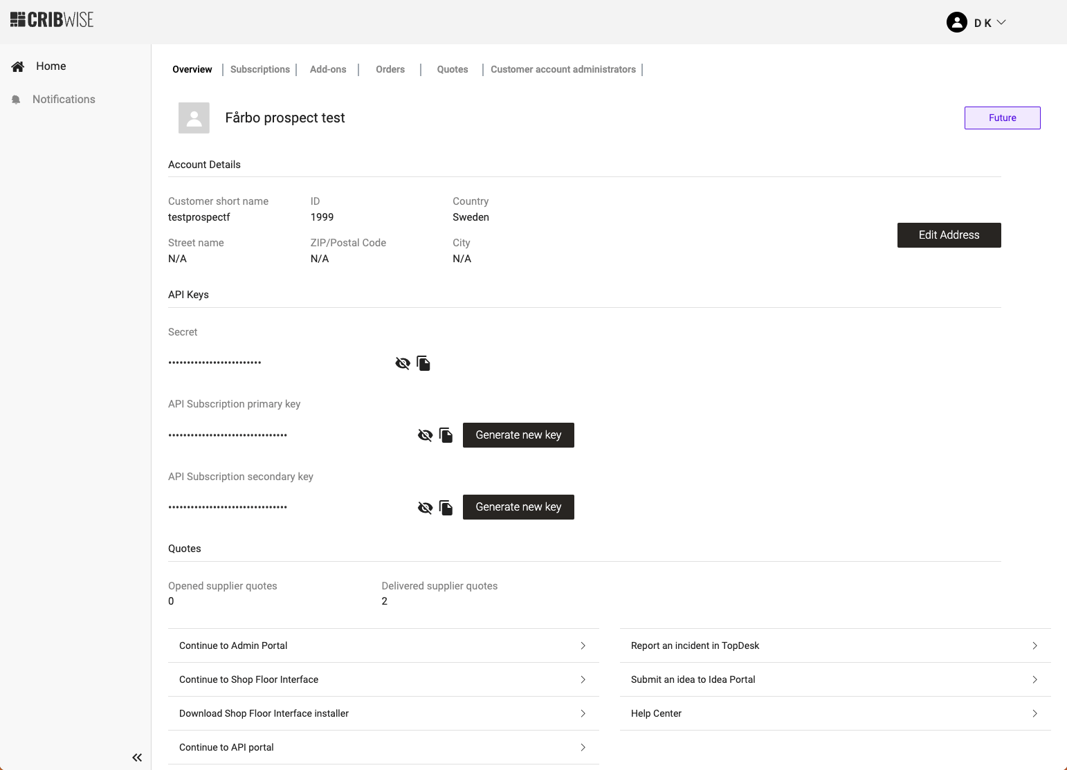This screenshot has height=770, width=1067.
Task: Click the CribWise logo
Action: (52, 20)
